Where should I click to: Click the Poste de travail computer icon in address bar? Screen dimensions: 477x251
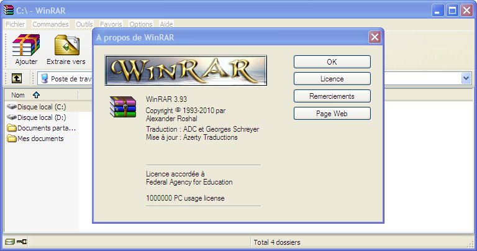(45, 78)
